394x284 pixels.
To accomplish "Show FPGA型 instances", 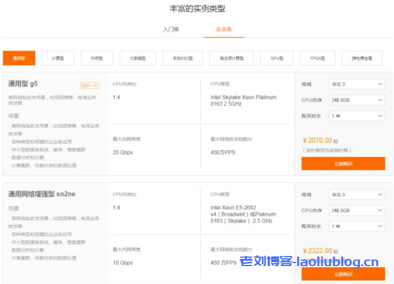I will (318, 58).
